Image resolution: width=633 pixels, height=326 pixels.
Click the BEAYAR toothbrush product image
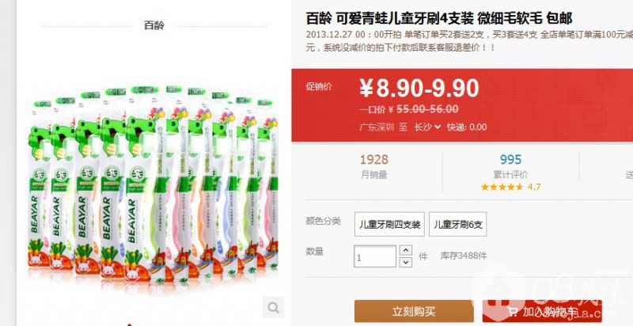[x=154, y=184]
